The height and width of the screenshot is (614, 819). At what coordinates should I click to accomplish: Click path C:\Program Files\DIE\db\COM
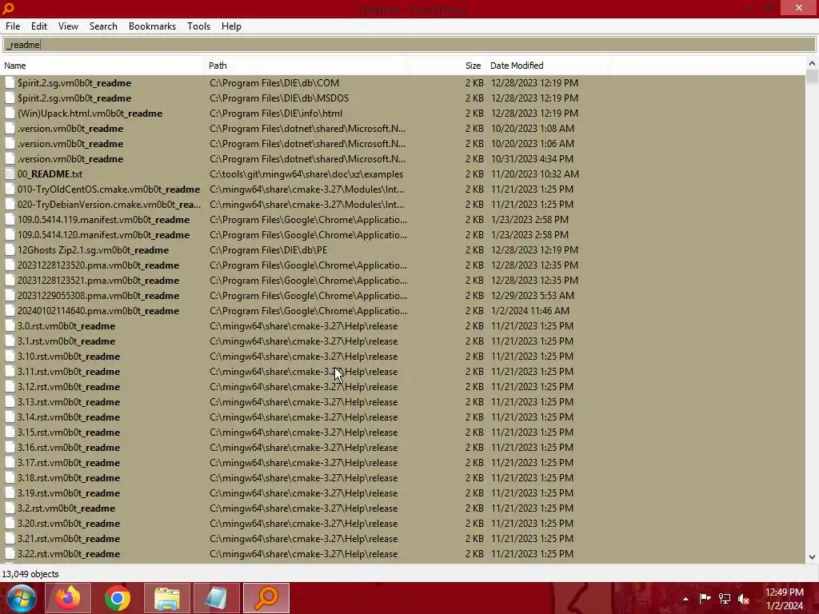274,82
